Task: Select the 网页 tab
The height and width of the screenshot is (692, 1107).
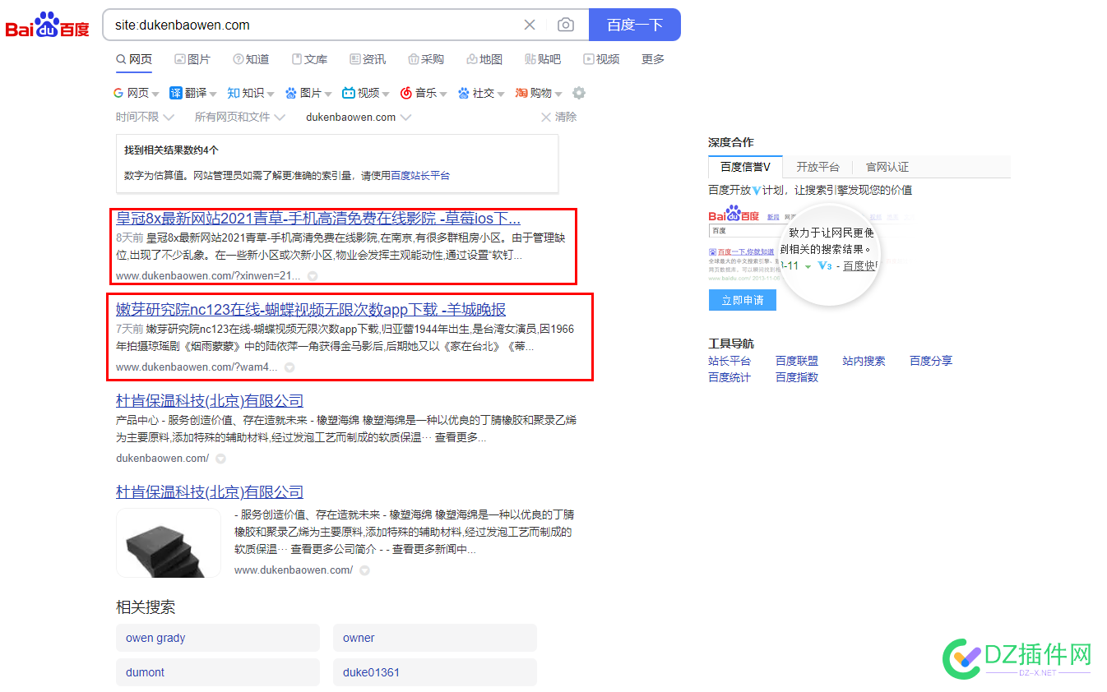Action: [134, 59]
